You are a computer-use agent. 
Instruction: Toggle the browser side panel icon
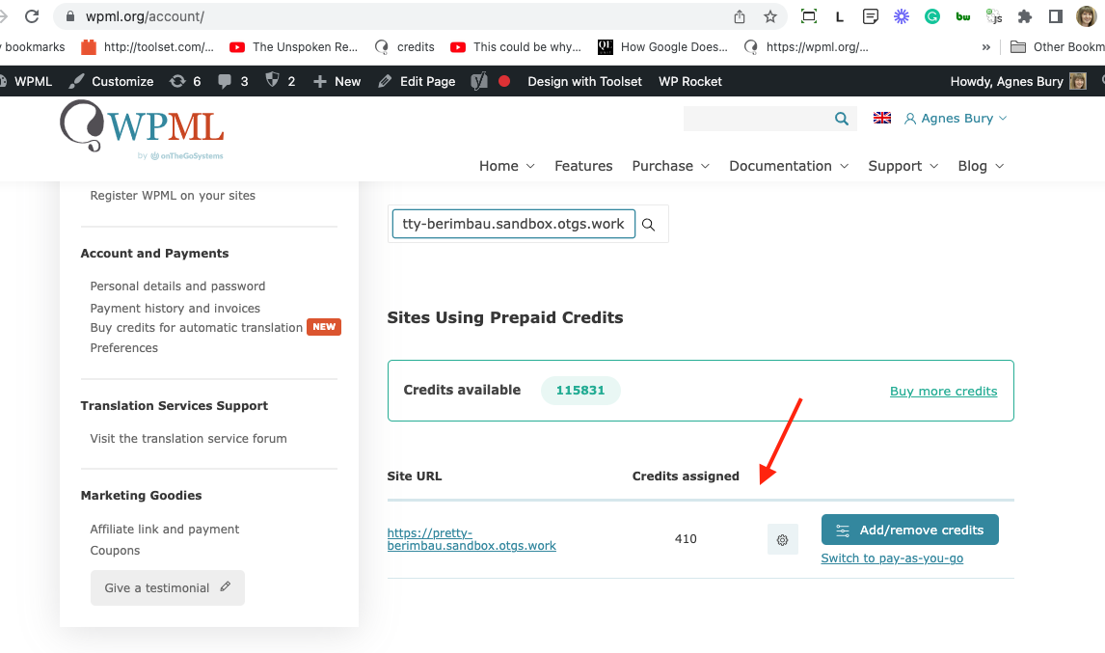point(1055,16)
